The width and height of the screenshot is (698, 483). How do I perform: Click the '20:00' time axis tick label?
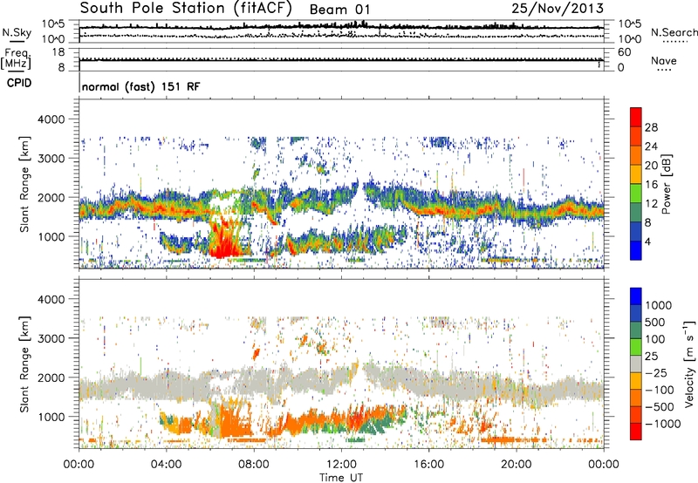tap(516, 465)
